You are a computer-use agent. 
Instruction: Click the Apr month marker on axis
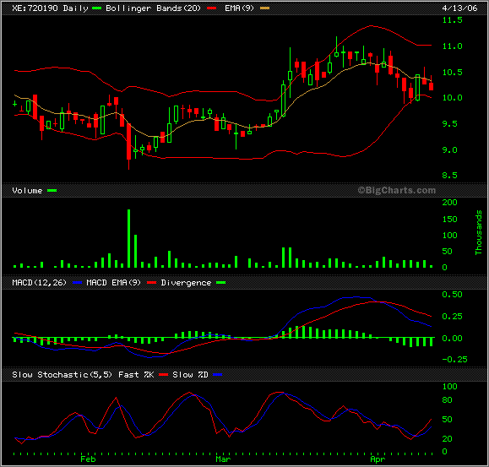378,459
